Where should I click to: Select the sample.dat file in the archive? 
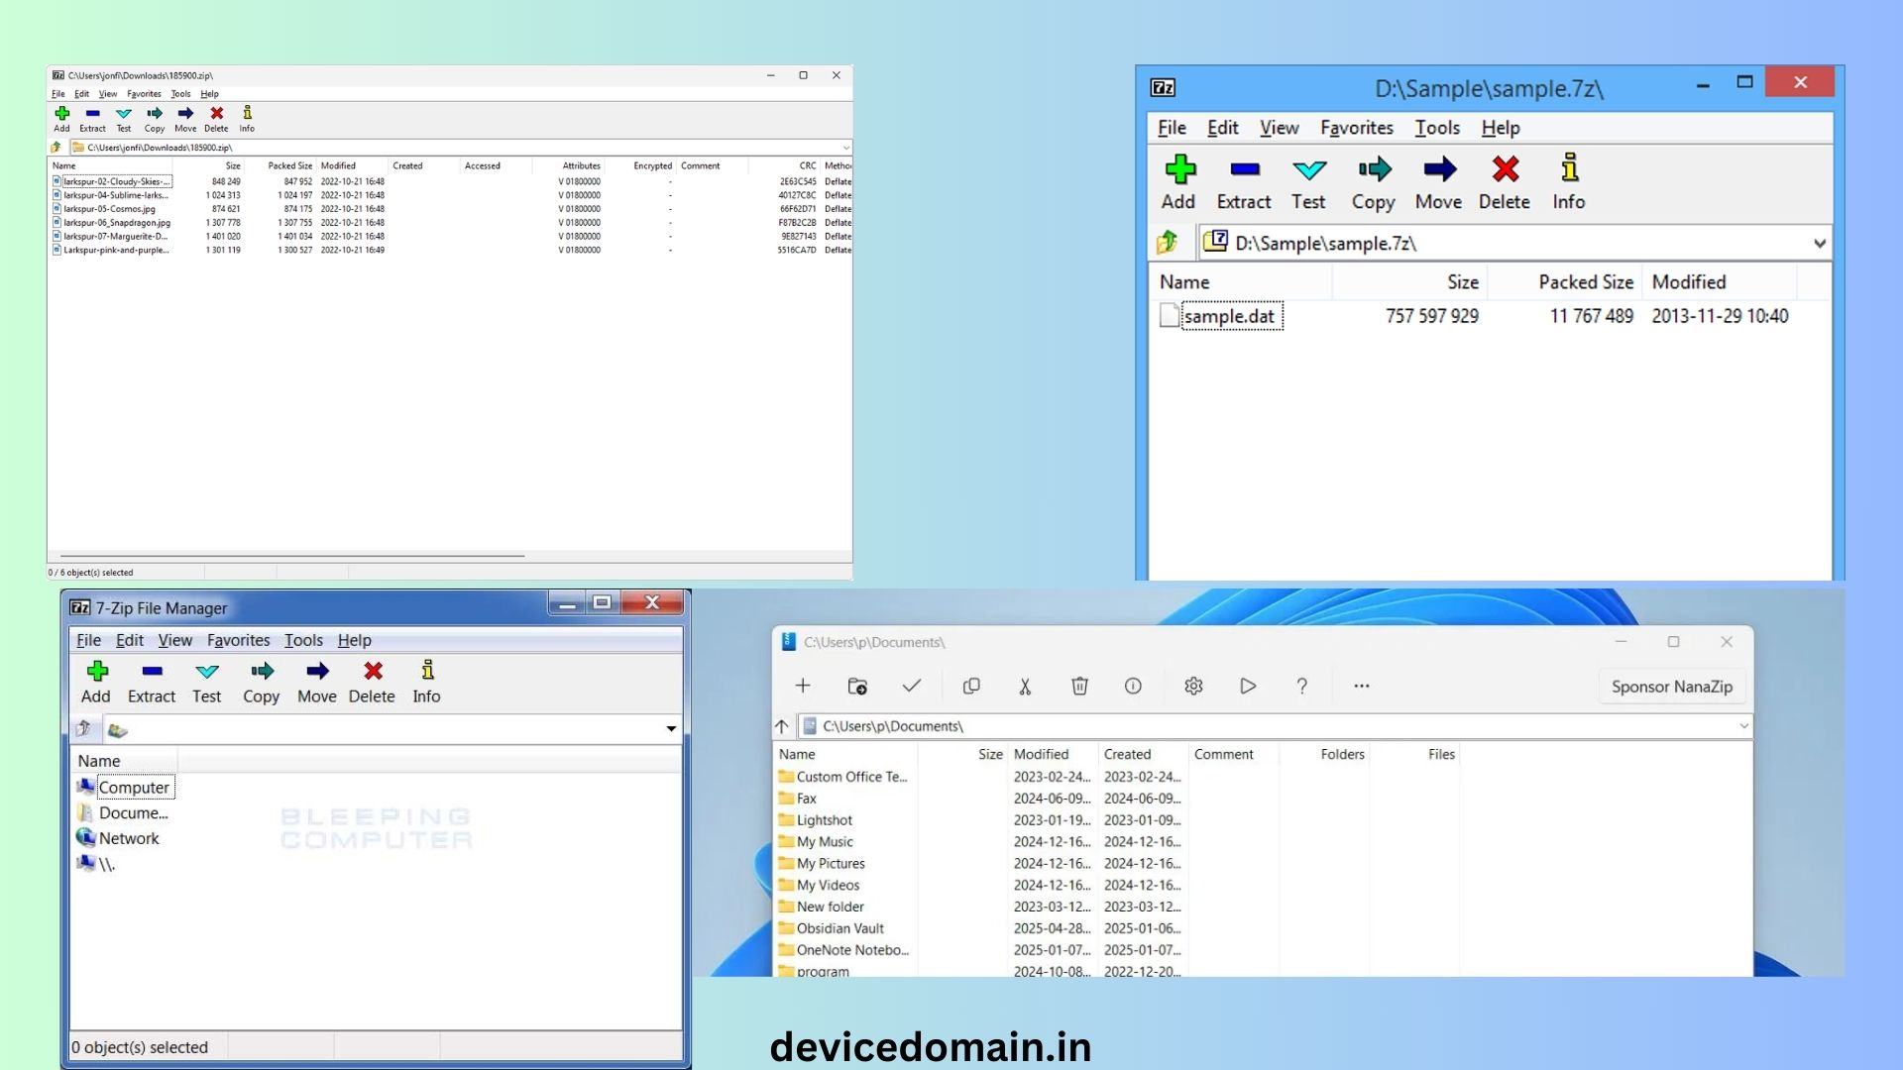tap(1229, 316)
